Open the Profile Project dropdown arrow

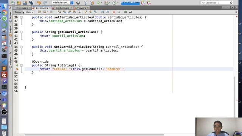tap(118, 3)
